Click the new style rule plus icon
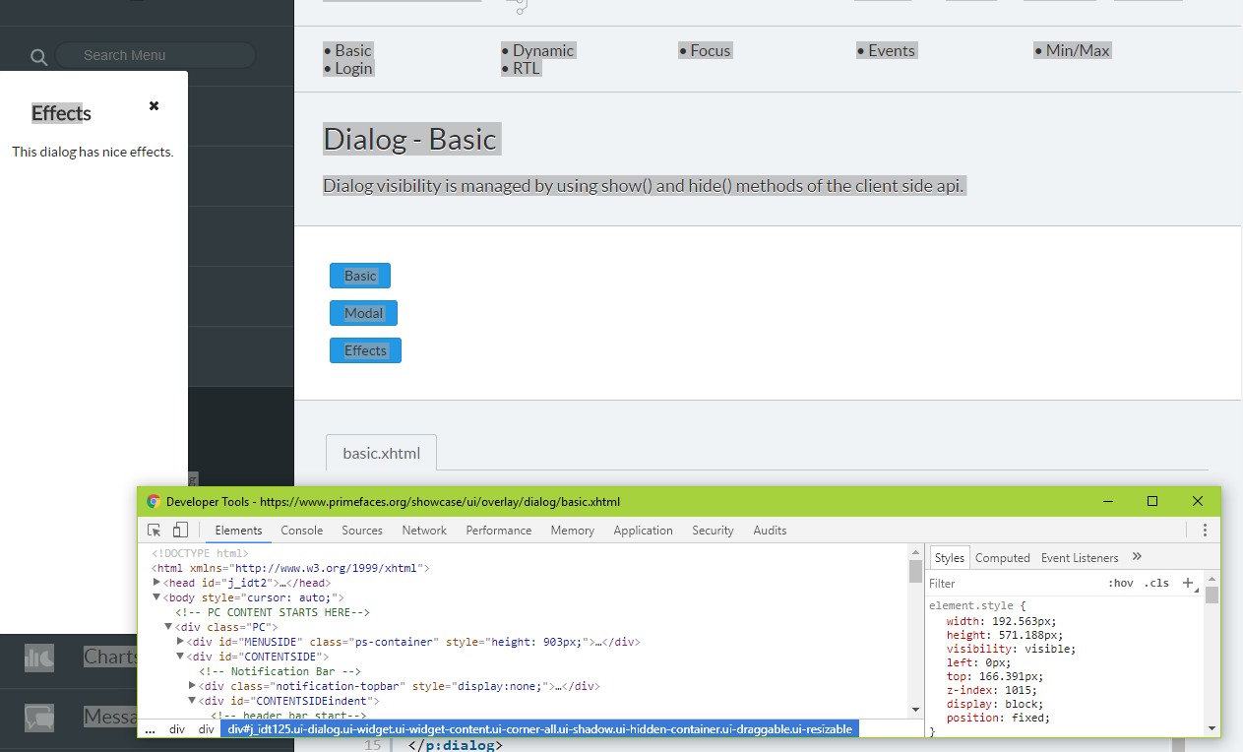Screen dimensions: 1243x752 [x=1188, y=583]
